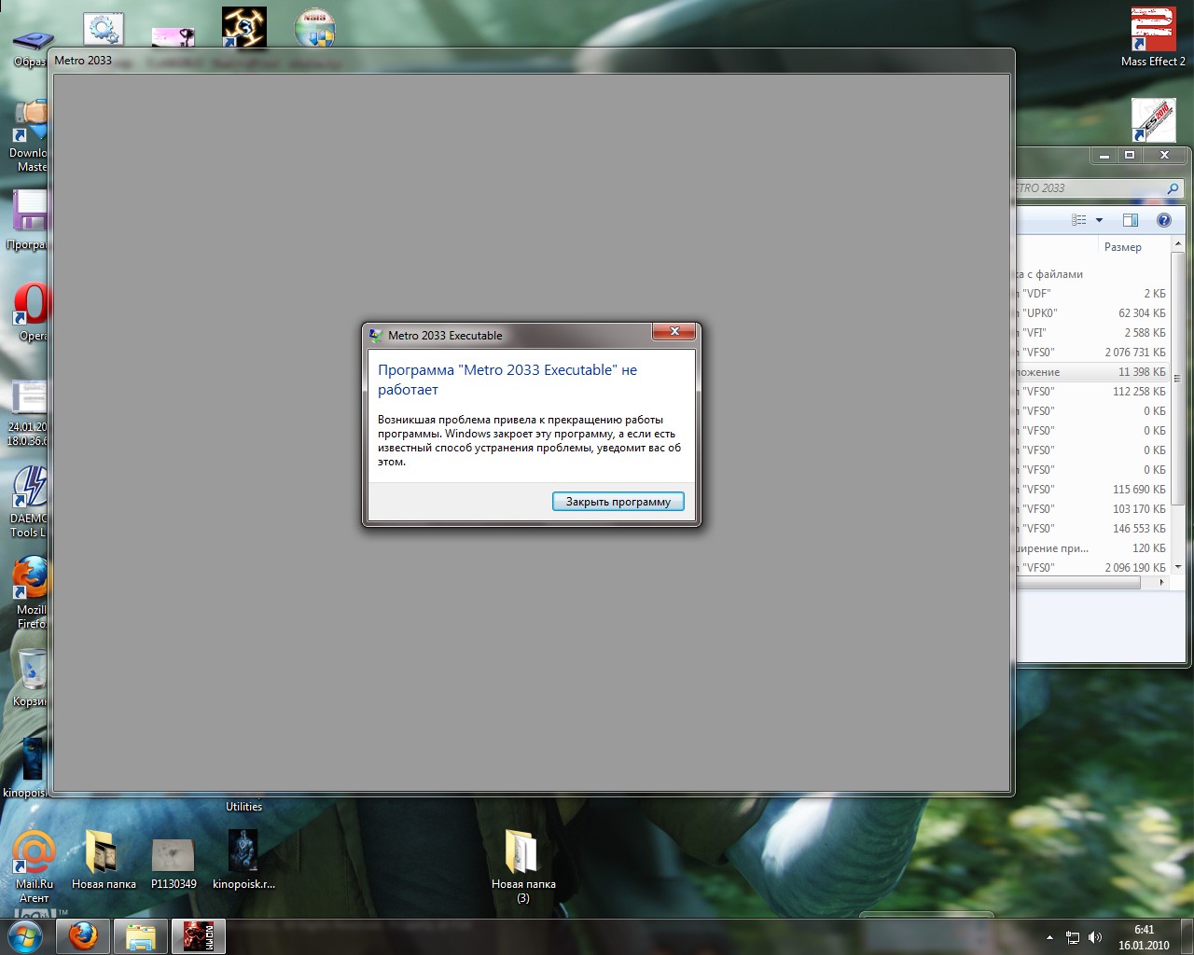Viewport: 1194px width, 955px height.
Task: Maximize the Explorer window
Action: click(x=1130, y=155)
